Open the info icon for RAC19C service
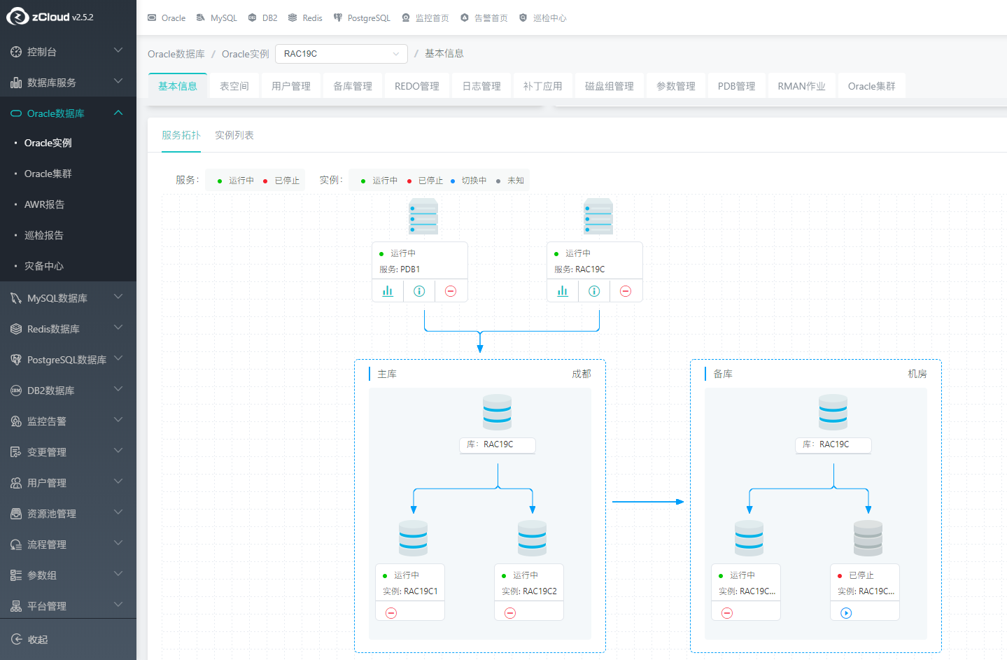This screenshot has height=660, width=1007. pos(594,291)
